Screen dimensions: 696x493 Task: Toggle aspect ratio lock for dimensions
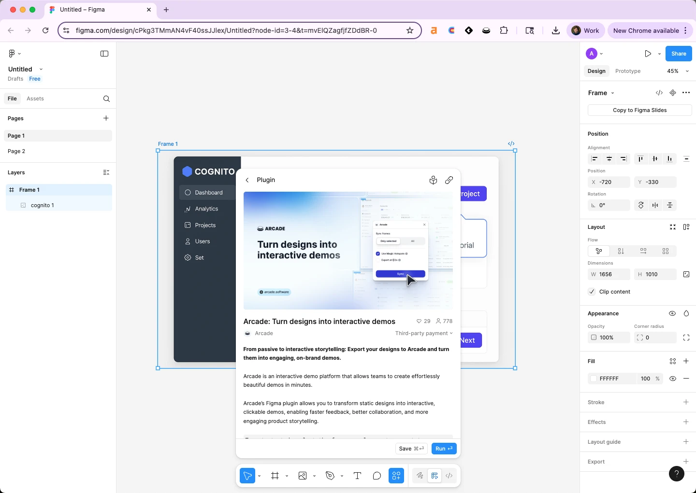point(686,274)
